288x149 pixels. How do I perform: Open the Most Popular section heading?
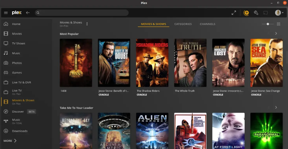pos(69,34)
